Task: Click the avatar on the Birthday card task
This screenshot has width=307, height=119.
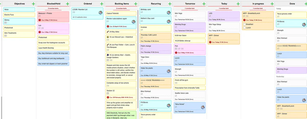Action: pos(169,13)
